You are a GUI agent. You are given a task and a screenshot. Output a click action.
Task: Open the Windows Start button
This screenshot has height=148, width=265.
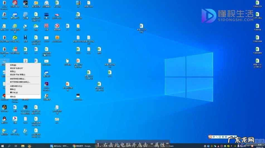coord(2,146)
